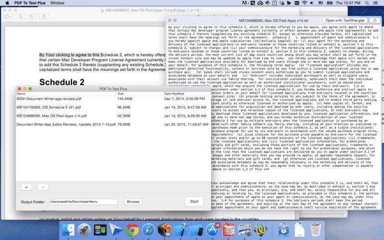Screen dimensions: 384x240
Task: Click the 145.6MB size cell
Action: click(125, 99)
